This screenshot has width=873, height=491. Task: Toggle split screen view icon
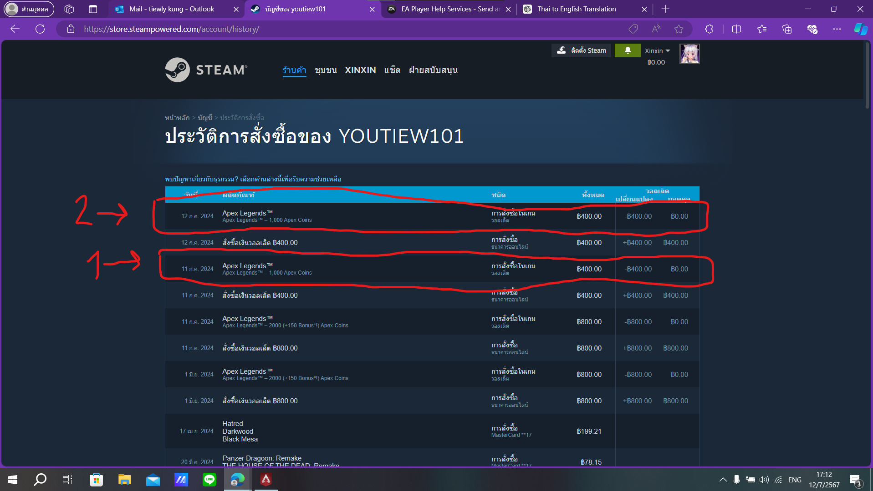[736, 29]
